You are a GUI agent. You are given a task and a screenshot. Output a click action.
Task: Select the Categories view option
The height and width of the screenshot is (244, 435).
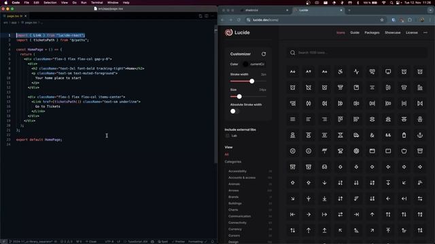(232, 161)
